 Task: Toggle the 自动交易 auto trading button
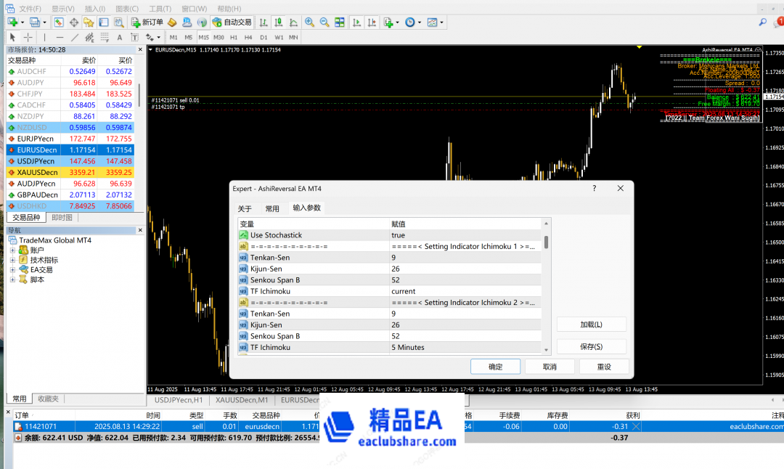(232, 23)
